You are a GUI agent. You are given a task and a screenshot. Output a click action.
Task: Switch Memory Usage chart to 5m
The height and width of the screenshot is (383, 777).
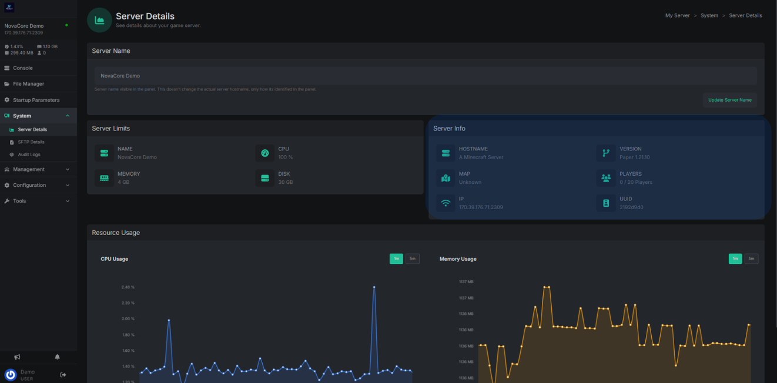click(x=751, y=258)
